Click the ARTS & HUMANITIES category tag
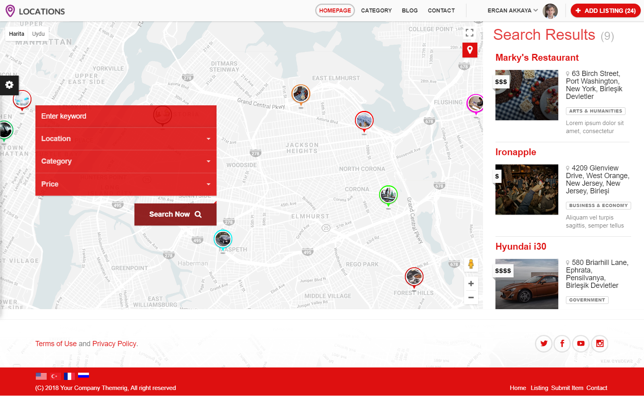The height and width of the screenshot is (396, 644). (x=595, y=111)
